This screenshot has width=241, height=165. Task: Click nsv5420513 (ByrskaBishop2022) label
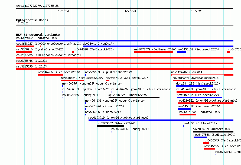86,89
